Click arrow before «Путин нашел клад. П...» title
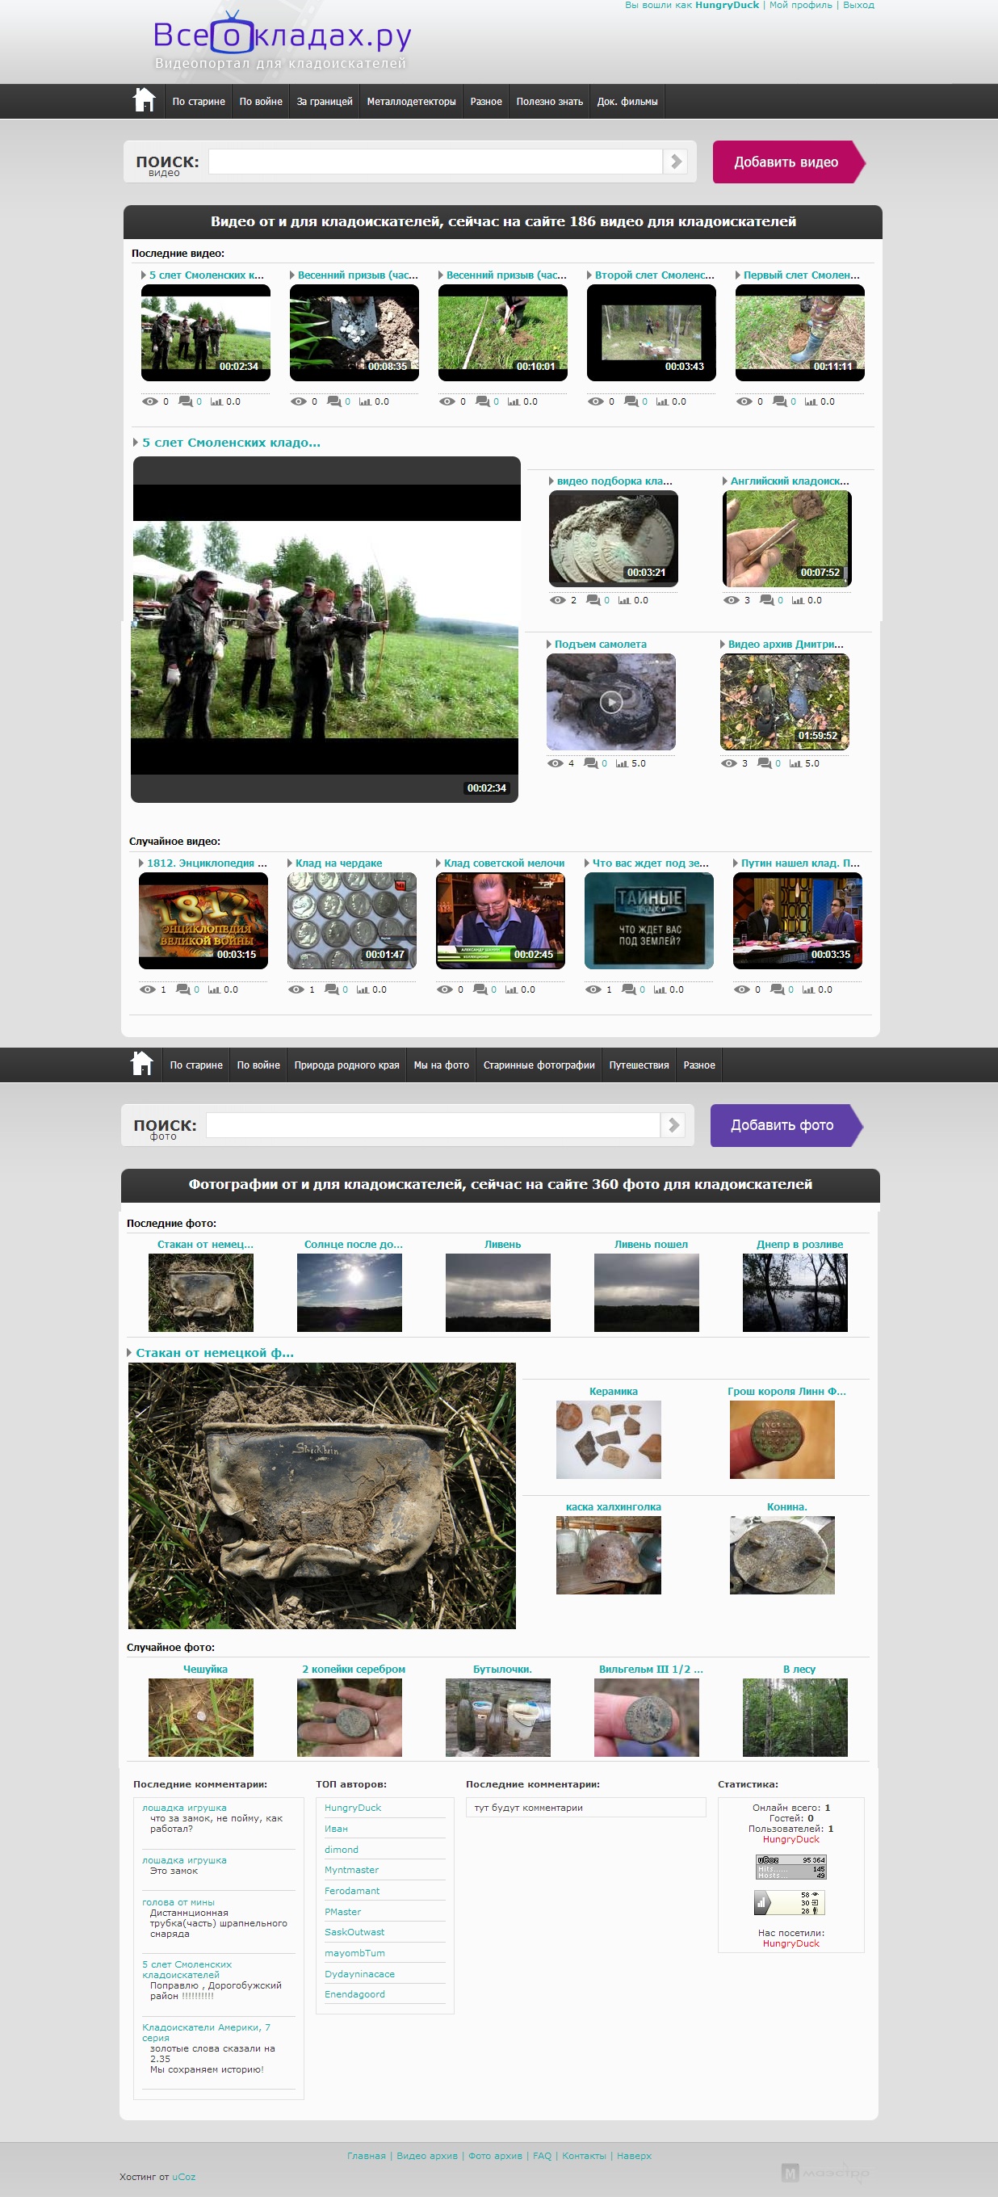This screenshot has width=998, height=2197. coord(736,863)
